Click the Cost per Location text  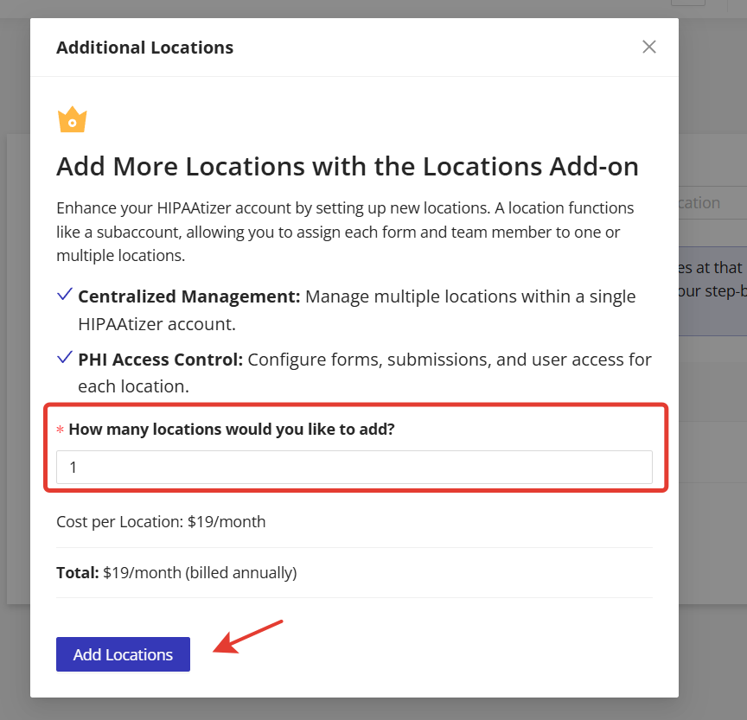coord(161,521)
